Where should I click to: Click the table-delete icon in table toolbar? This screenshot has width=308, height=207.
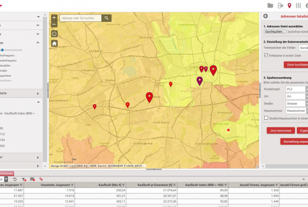tap(32, 179)
